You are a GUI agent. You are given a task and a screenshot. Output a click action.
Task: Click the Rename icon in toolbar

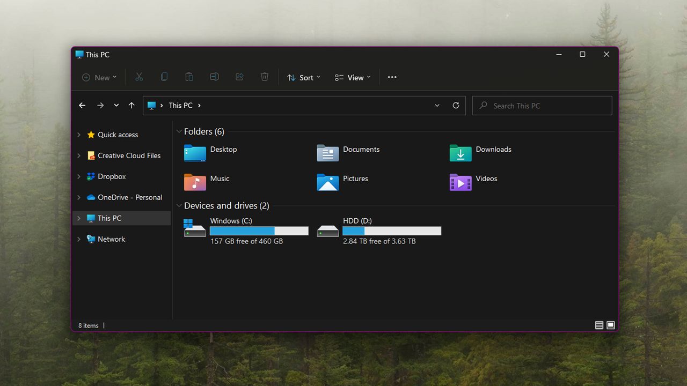click(214, 77)
